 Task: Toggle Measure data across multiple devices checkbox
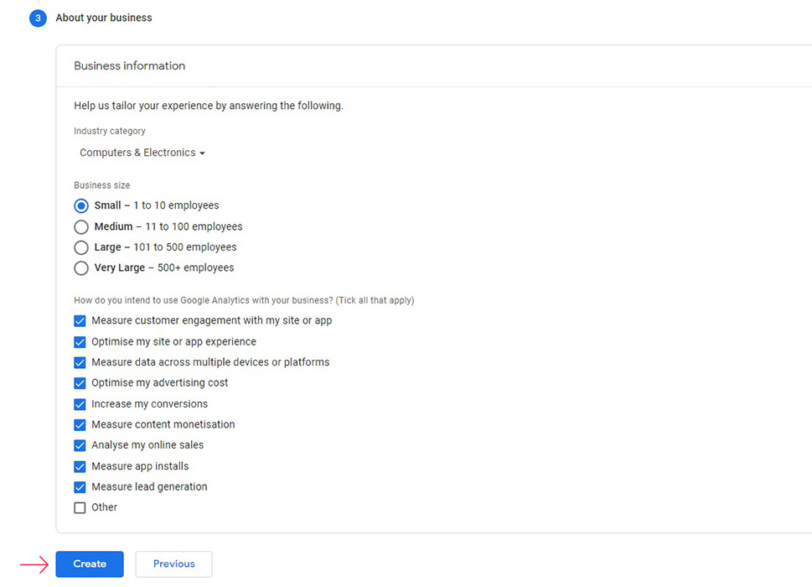[80, 362]
